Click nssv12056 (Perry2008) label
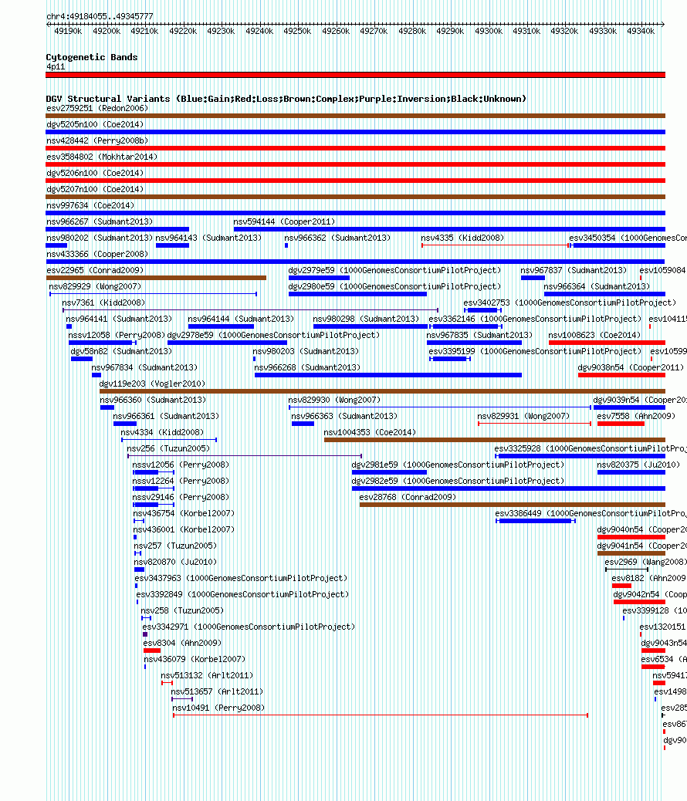Viewport: 687px width, 801px height. (181, 465)
